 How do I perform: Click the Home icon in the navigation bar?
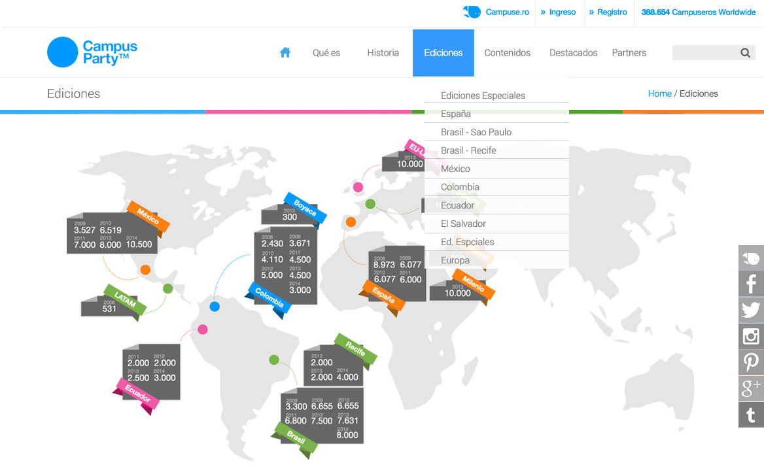pos(285,52)
